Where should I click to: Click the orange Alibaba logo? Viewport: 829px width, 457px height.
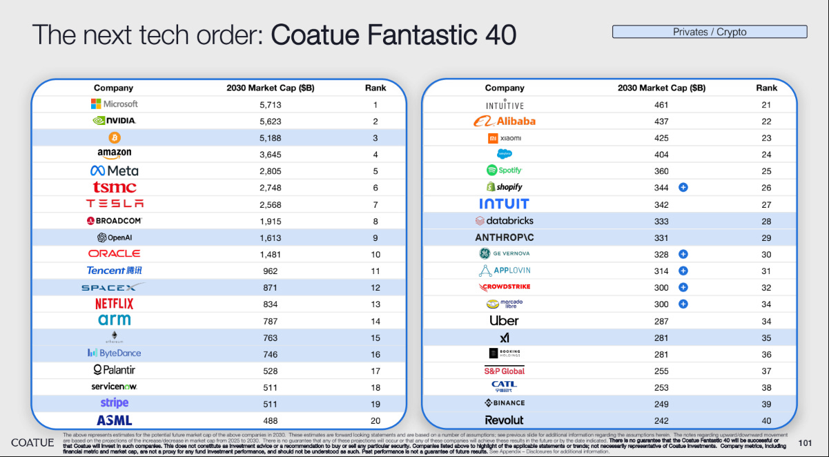504,121
